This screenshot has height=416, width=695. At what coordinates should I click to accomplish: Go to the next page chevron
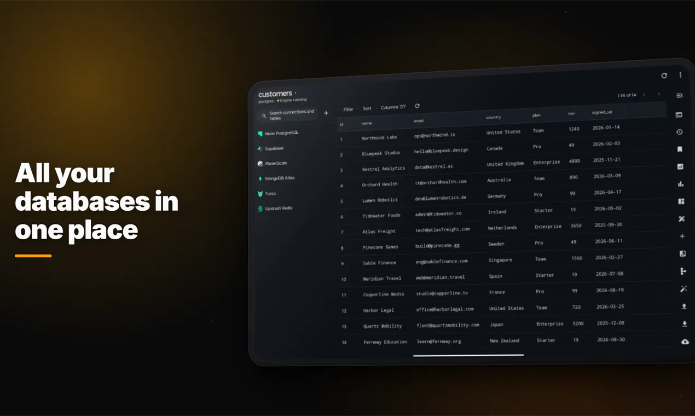[x=658, y=94]
